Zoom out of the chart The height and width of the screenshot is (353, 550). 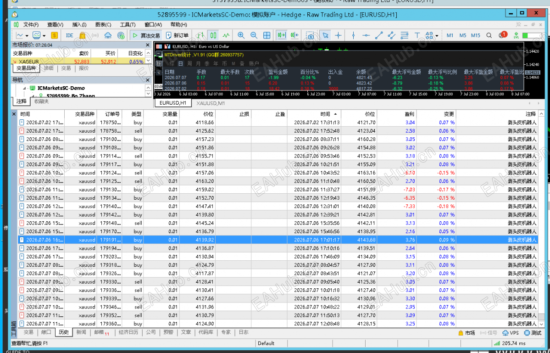254,35
